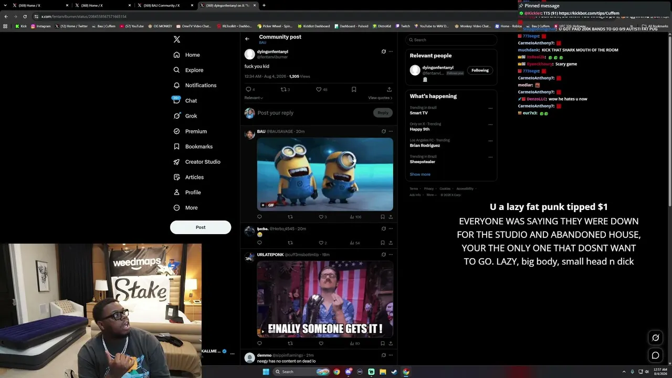The height and width of the screenshot is (378, 672).
Task: Click the Reply button
Action: (x=383, y=113)
